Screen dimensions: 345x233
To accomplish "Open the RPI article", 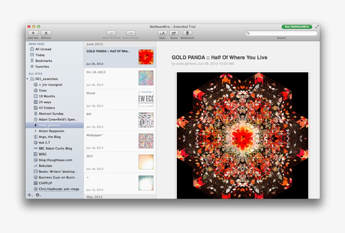I will coord(120,120).
